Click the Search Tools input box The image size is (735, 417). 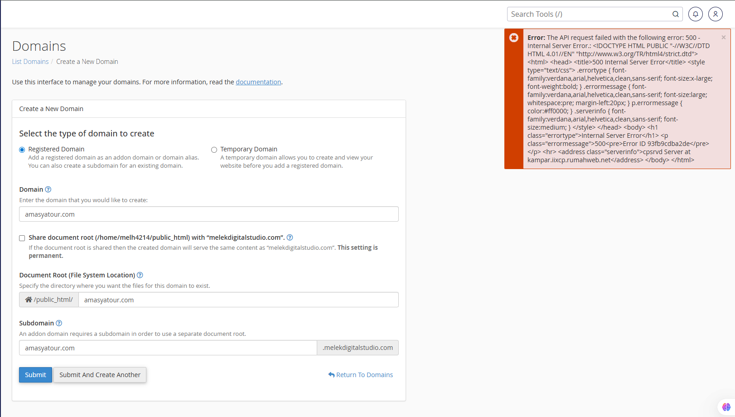point(589,14)
